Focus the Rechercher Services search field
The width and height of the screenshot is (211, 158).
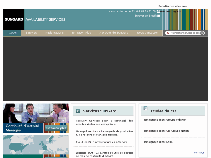185,33
